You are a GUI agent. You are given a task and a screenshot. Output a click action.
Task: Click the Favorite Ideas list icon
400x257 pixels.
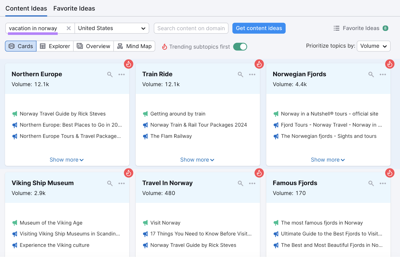336,28
